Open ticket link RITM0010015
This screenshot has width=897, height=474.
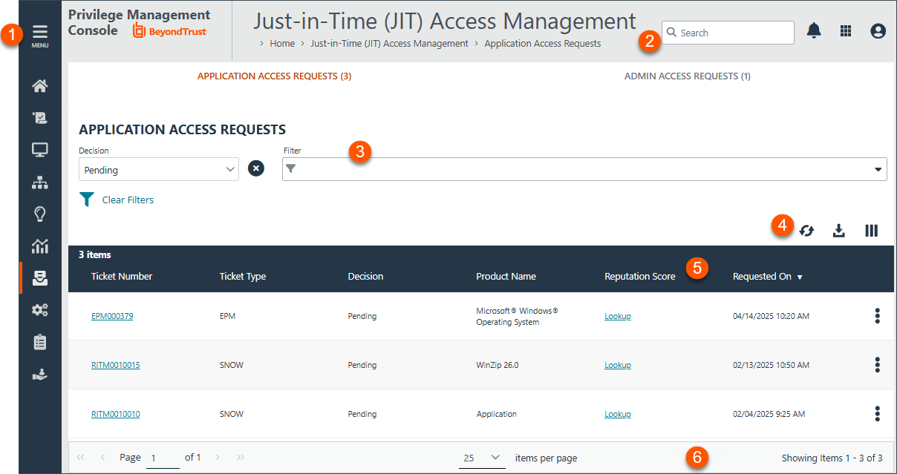click(115, 365)
